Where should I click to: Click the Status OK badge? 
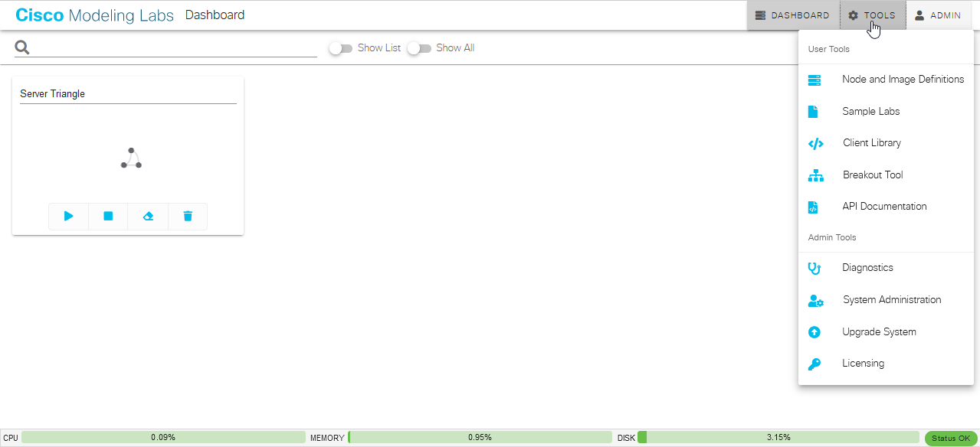pos(950,437)
